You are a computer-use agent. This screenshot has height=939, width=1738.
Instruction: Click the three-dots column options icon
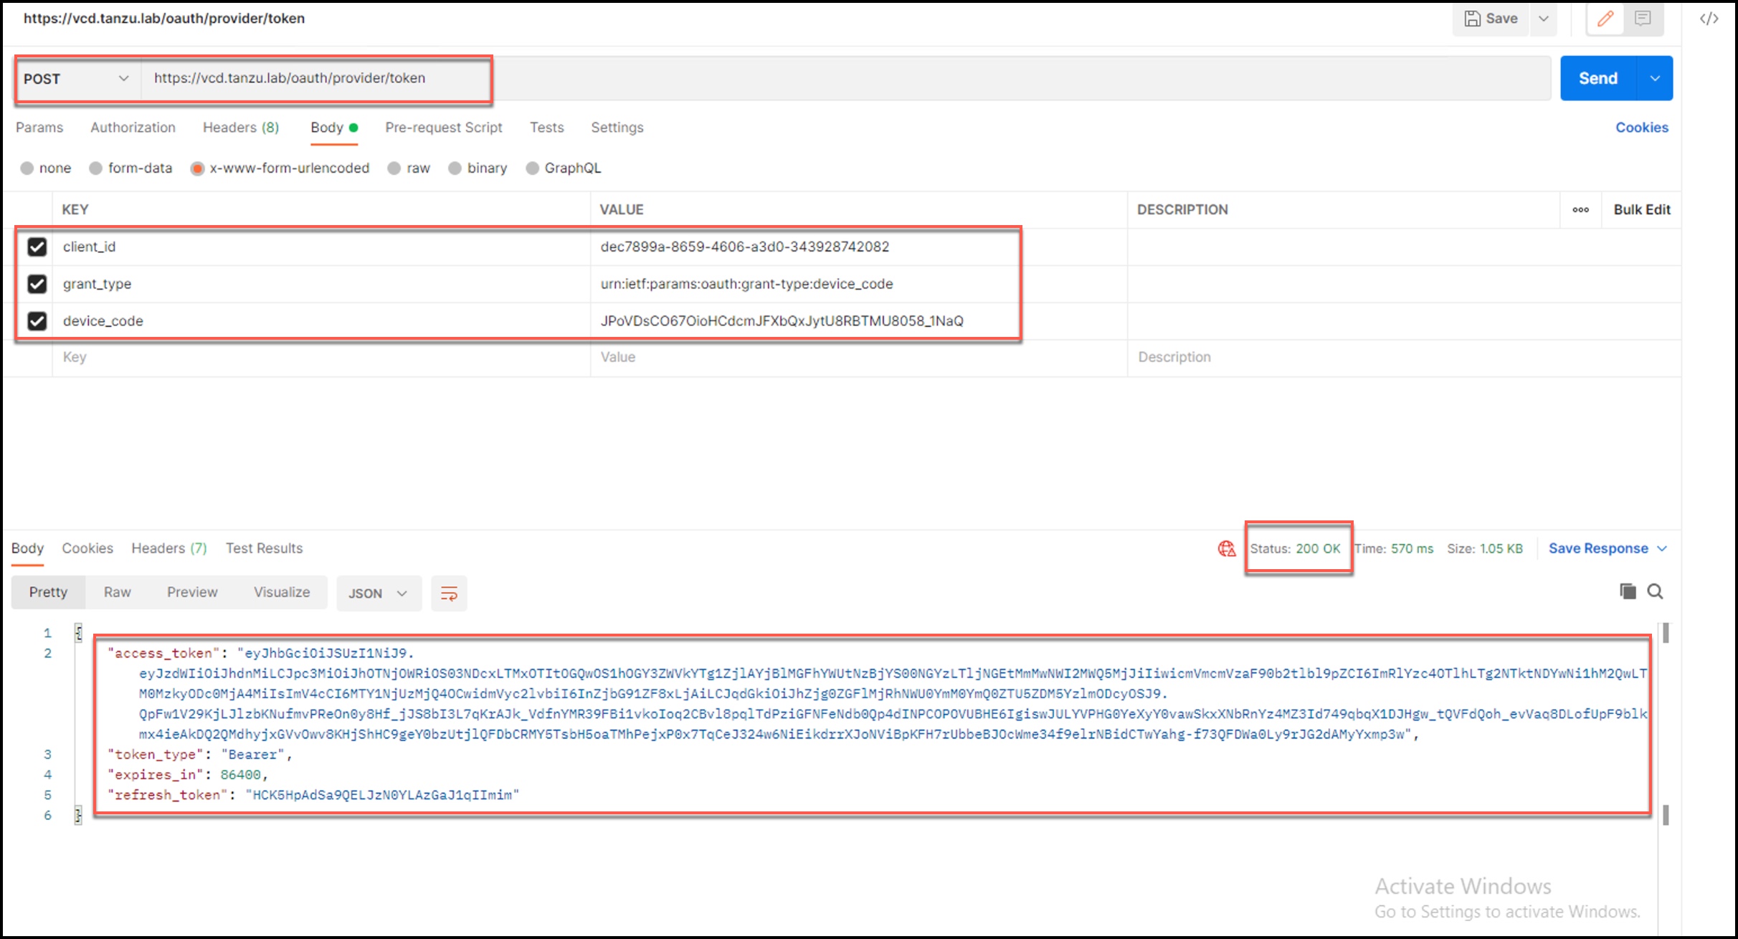(x=1580, y=210)
